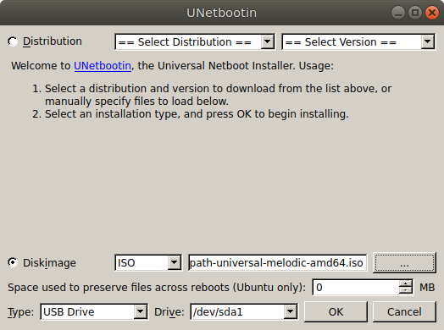Open the Type USB Drive dropdown

94,312
